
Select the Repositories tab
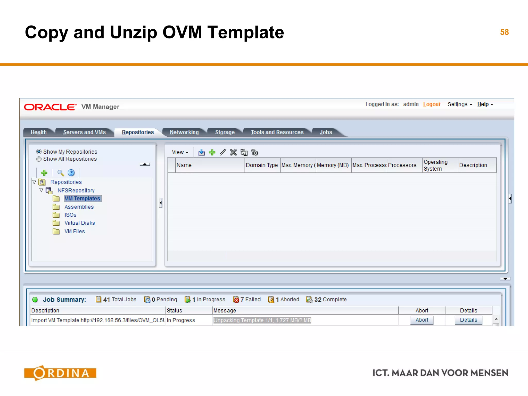point(138,132)
